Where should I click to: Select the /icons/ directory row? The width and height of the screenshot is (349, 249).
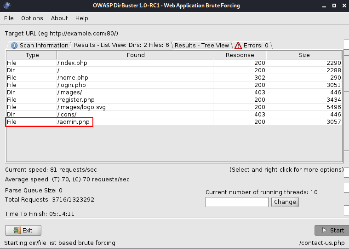coord(174,114)
